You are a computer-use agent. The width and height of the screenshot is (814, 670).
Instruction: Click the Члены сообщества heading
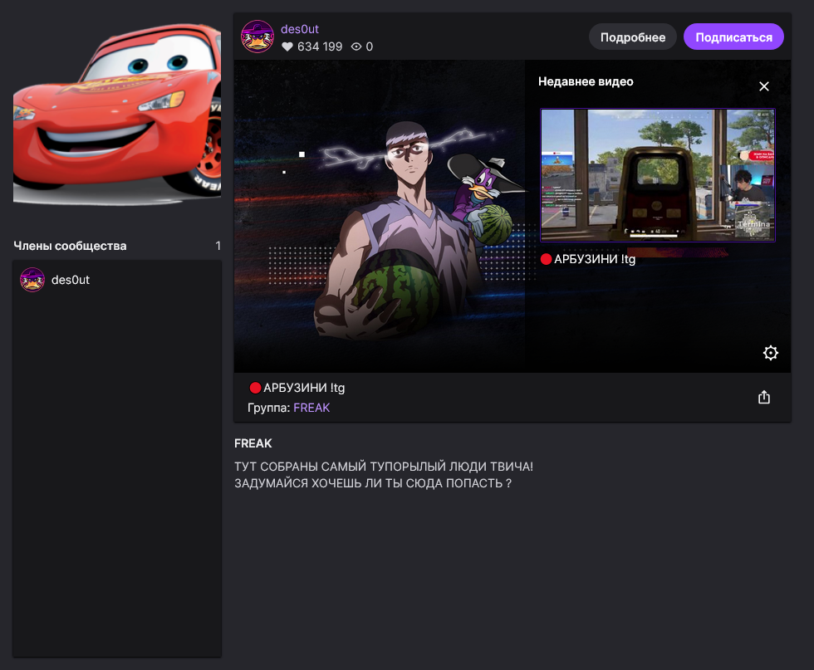click(x=70, y=246)
